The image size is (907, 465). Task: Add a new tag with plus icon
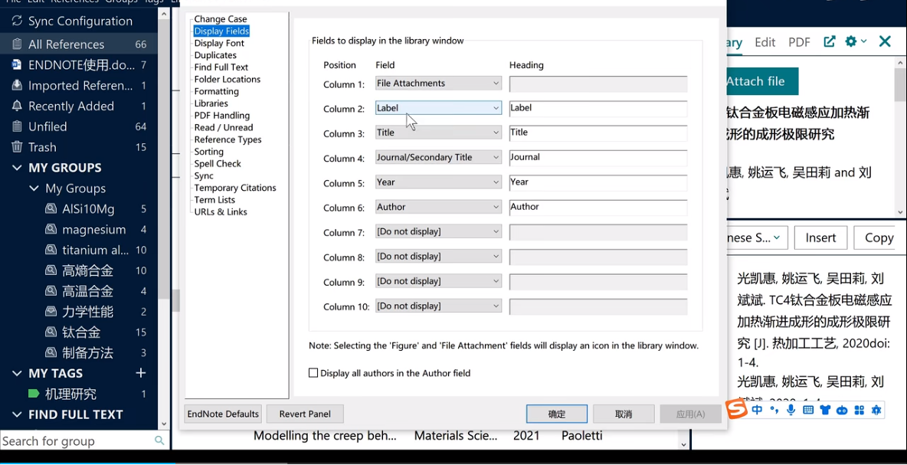coord(140,373)
